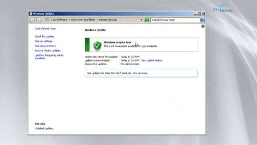257x145 pixels.
Task: Click the Search Control Panel field
Action: (175, 20)
